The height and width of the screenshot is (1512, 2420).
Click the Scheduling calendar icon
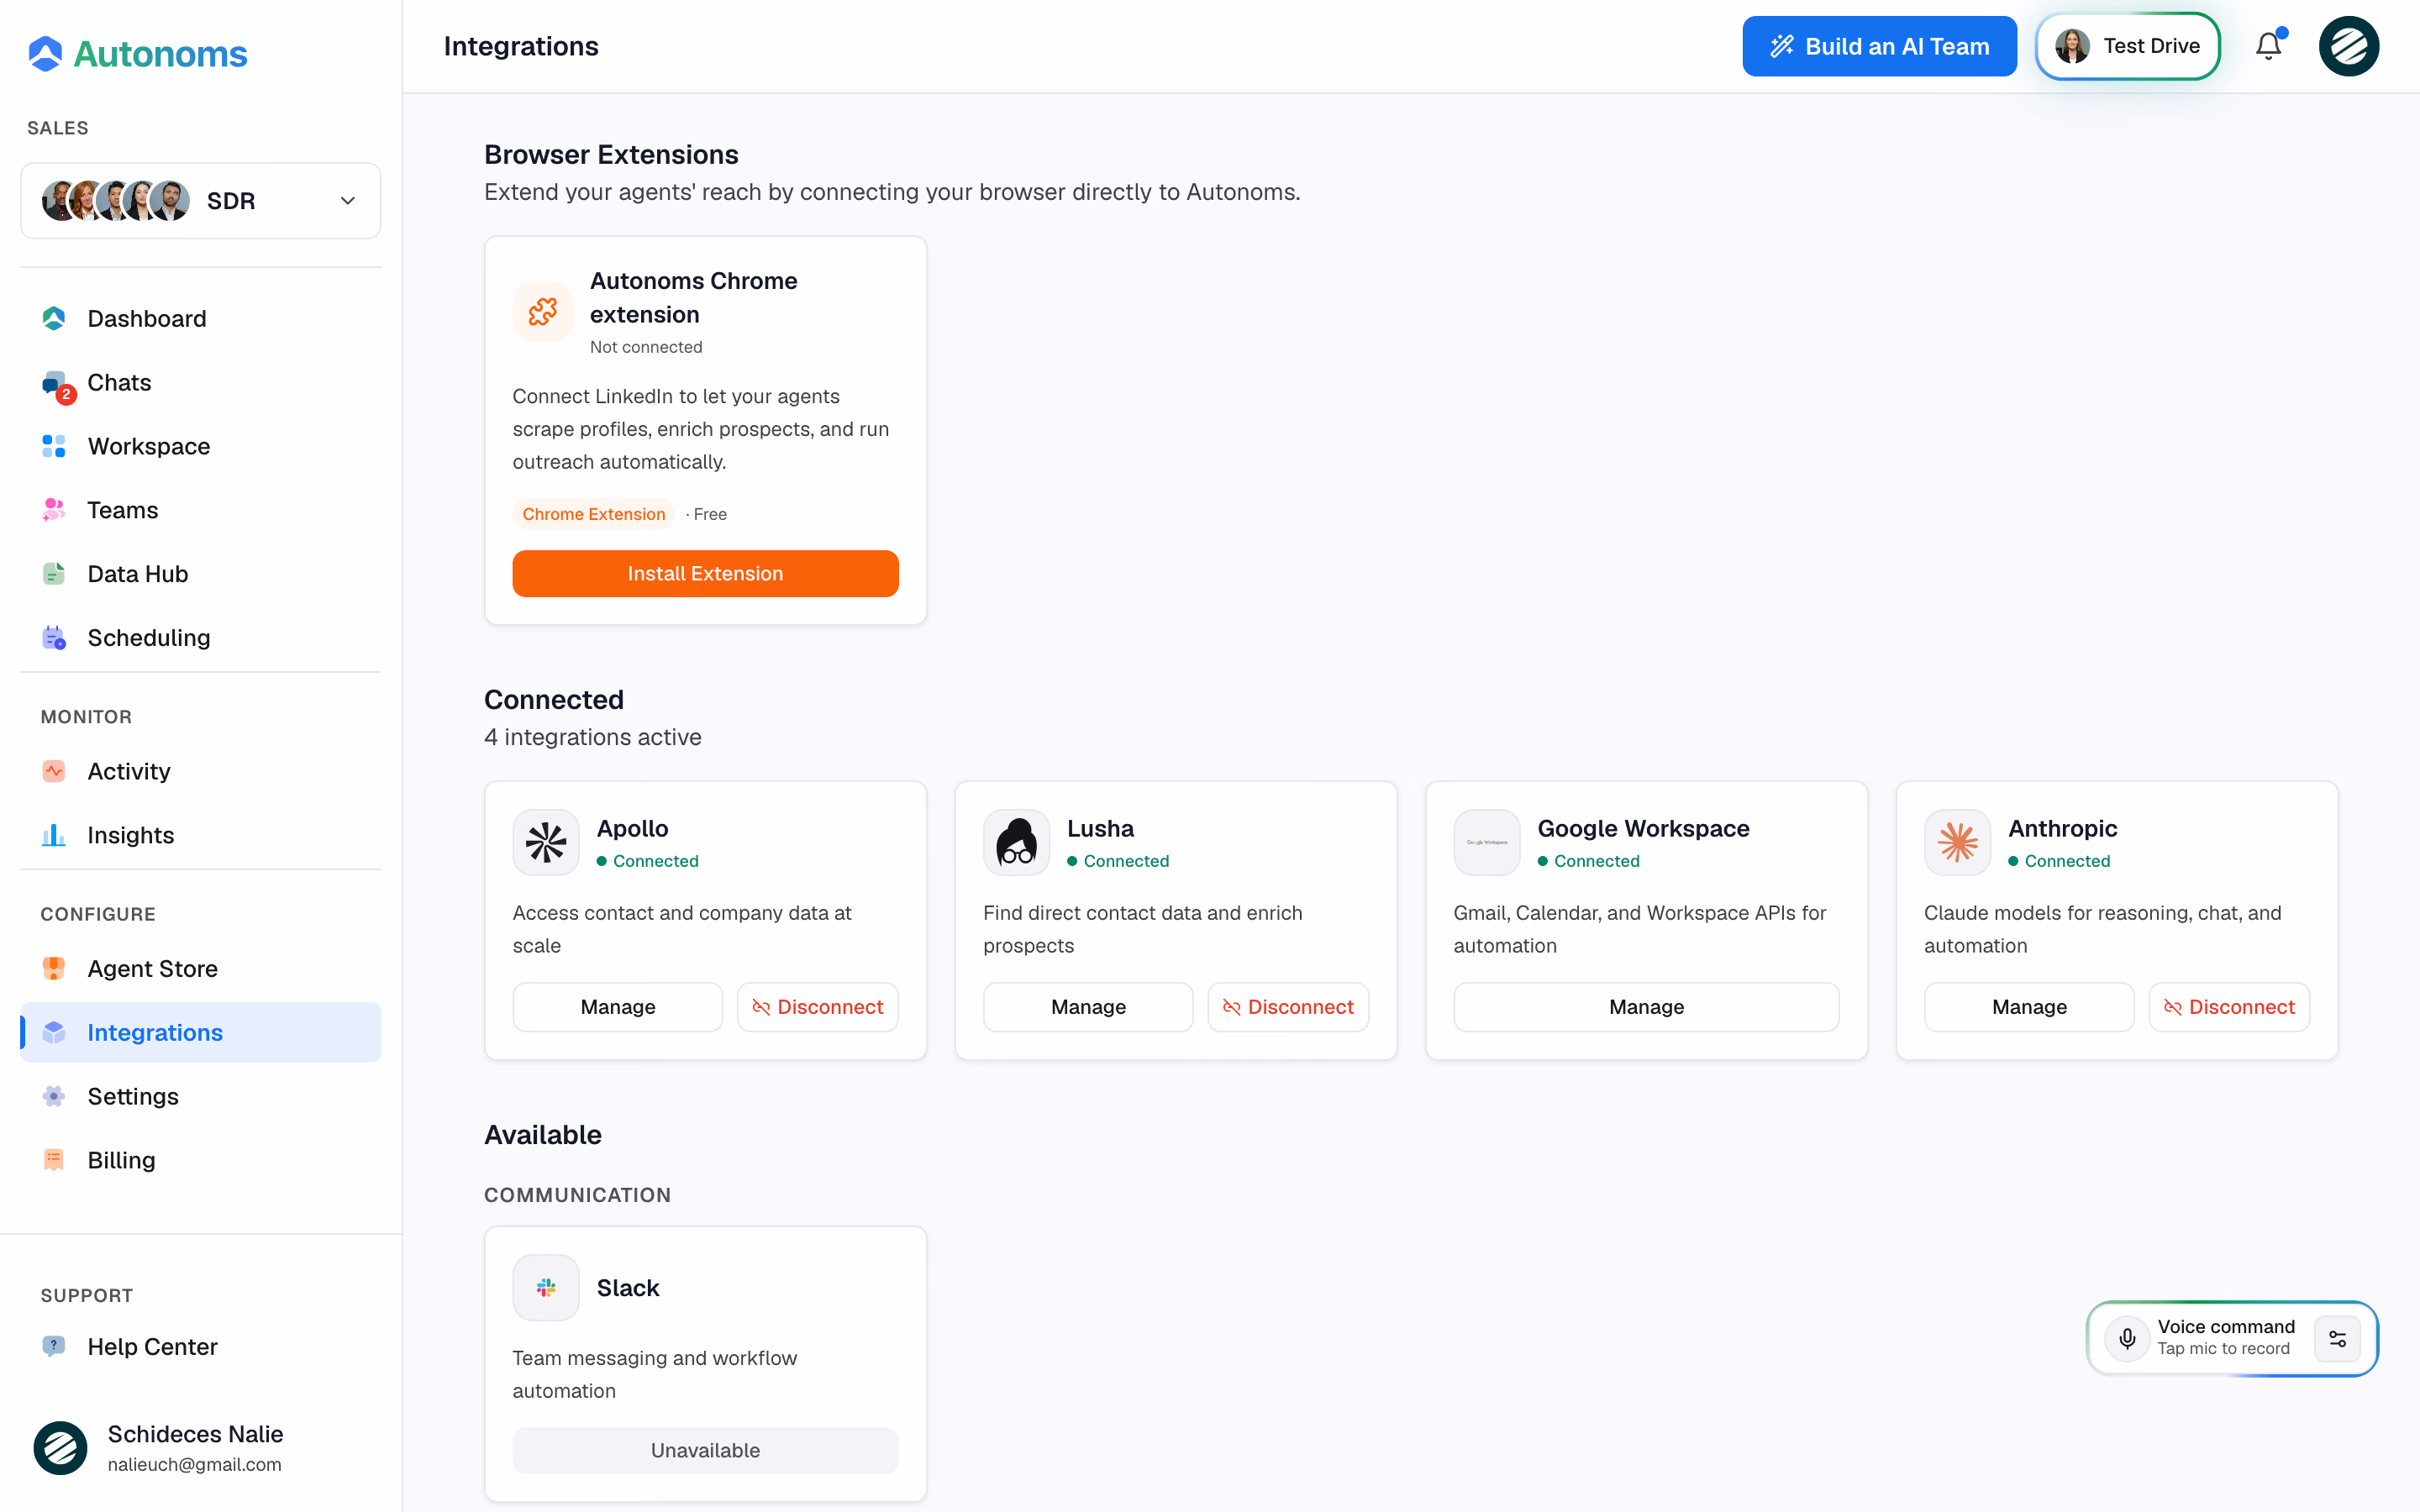click(54, 638)
